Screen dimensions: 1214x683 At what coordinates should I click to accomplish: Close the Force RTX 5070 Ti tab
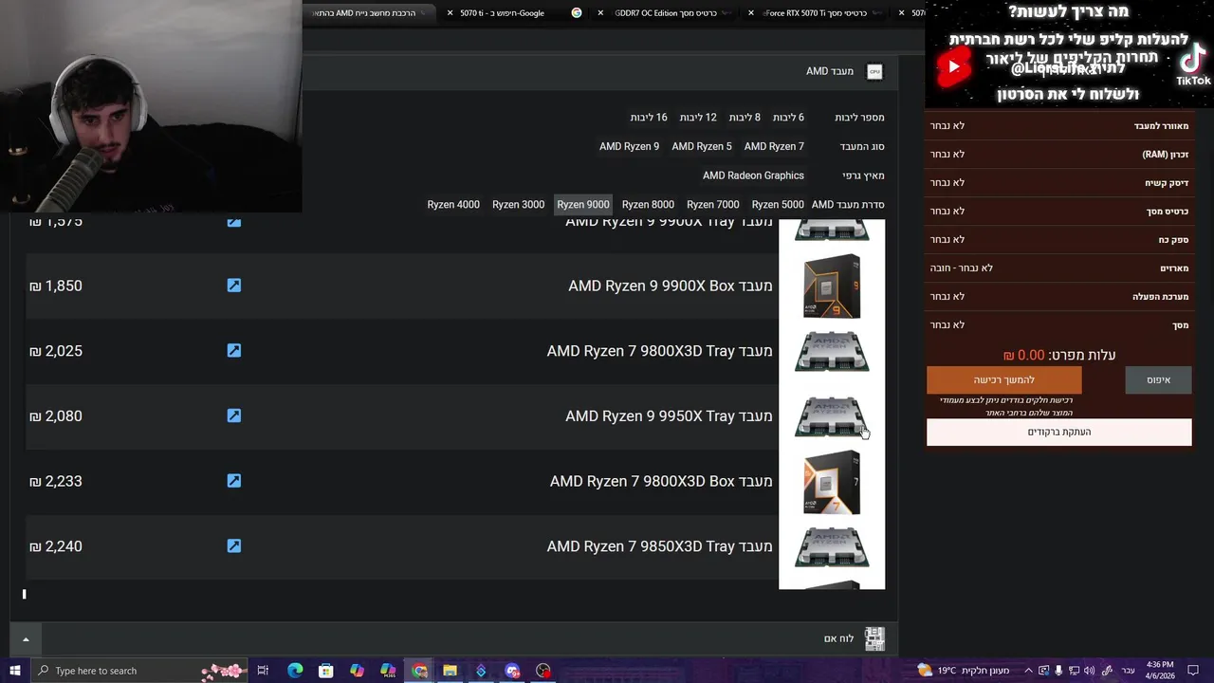click(751, 13)
